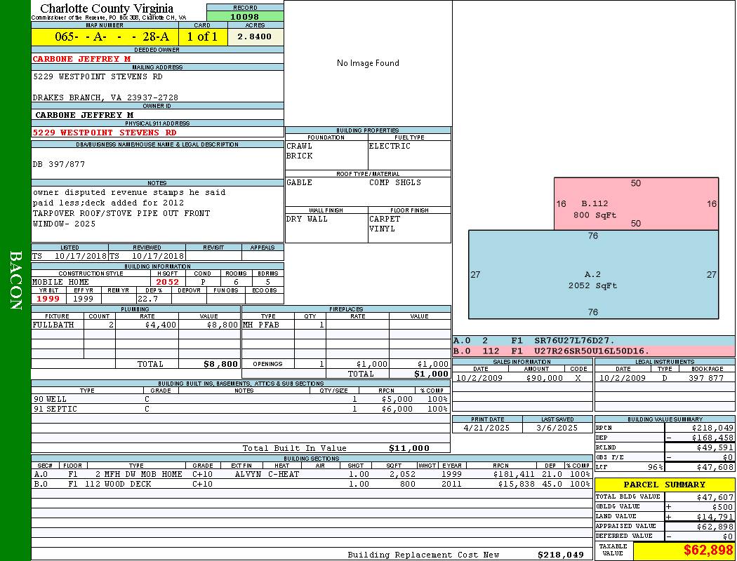Click roof material COMP SHGLS
Viewport: 737px width, 561px height.
pos(394,182)
